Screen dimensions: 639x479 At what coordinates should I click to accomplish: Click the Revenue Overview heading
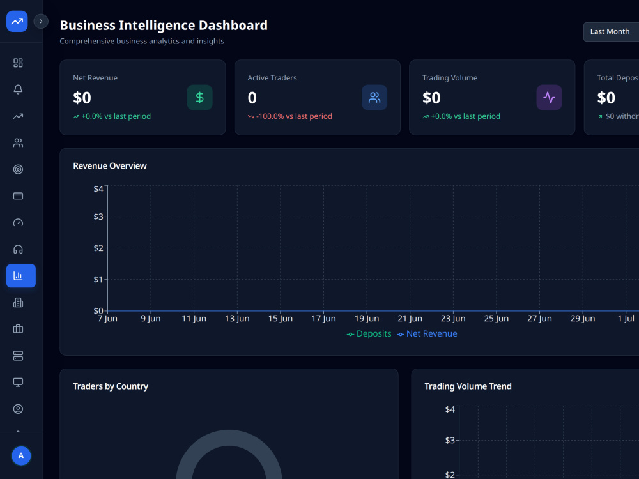click(110, 166)
